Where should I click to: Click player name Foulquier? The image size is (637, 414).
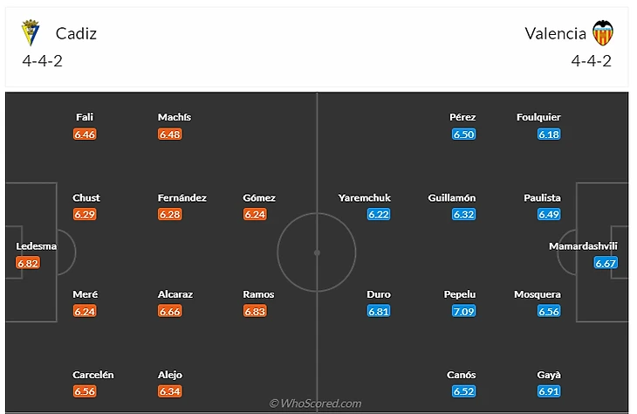tap(538, 117)
